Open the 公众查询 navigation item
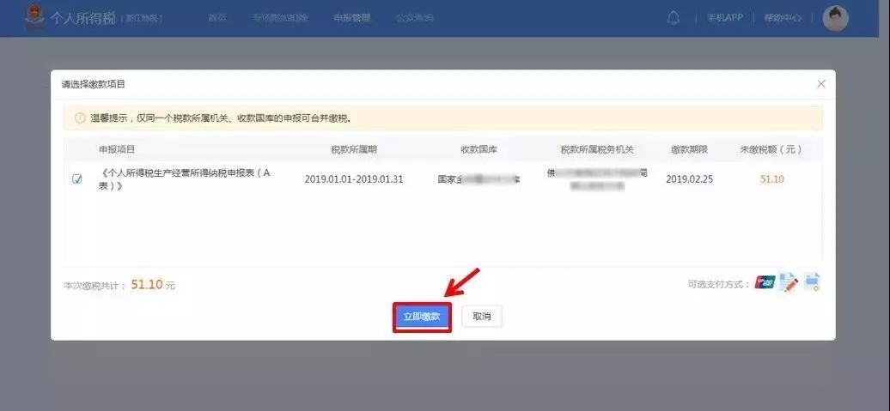 415,18
